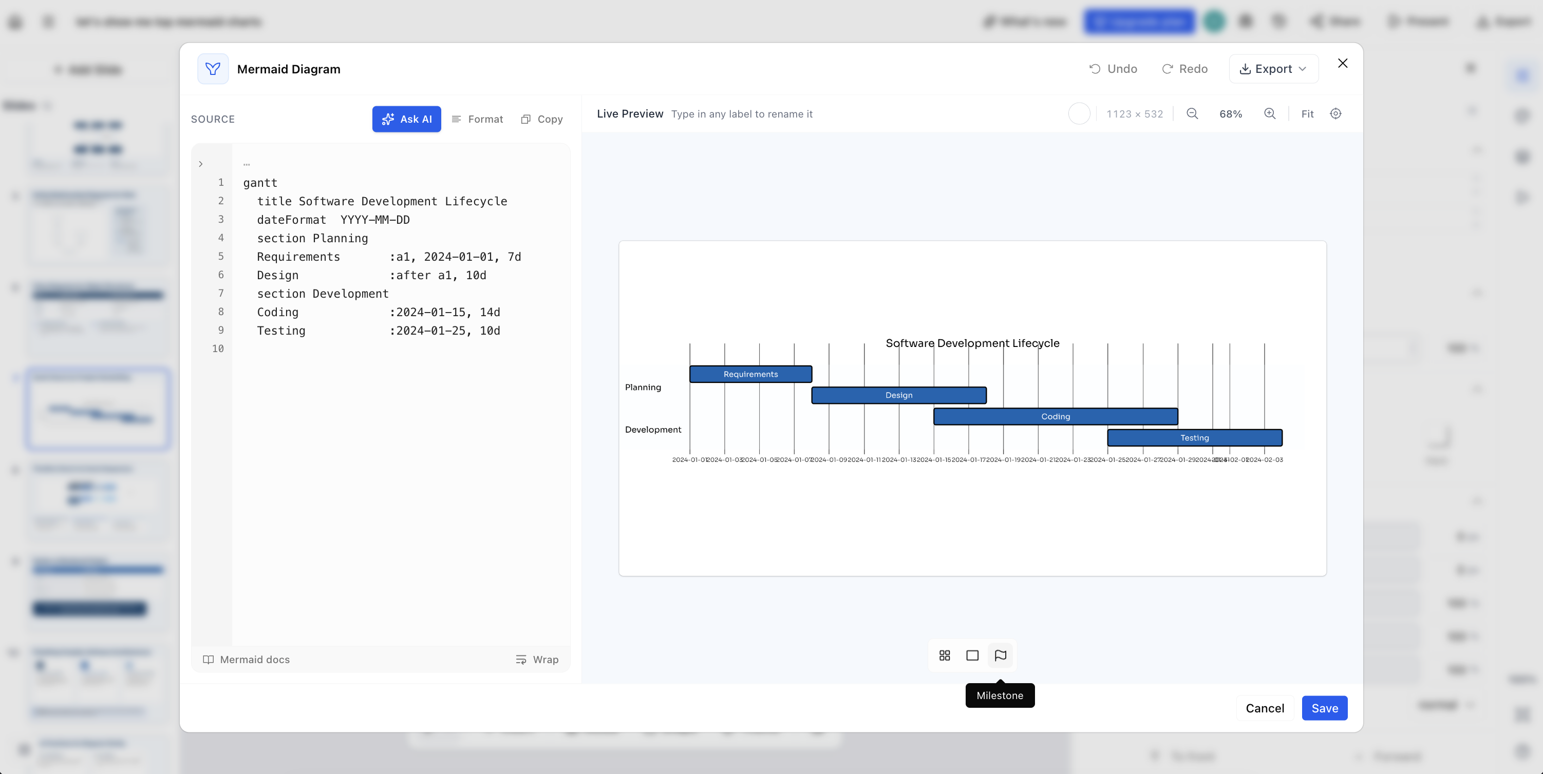This screenshot has width=1543, height=774.
Task: Select the rectangle tool below the preview
Action: point(972,655)
